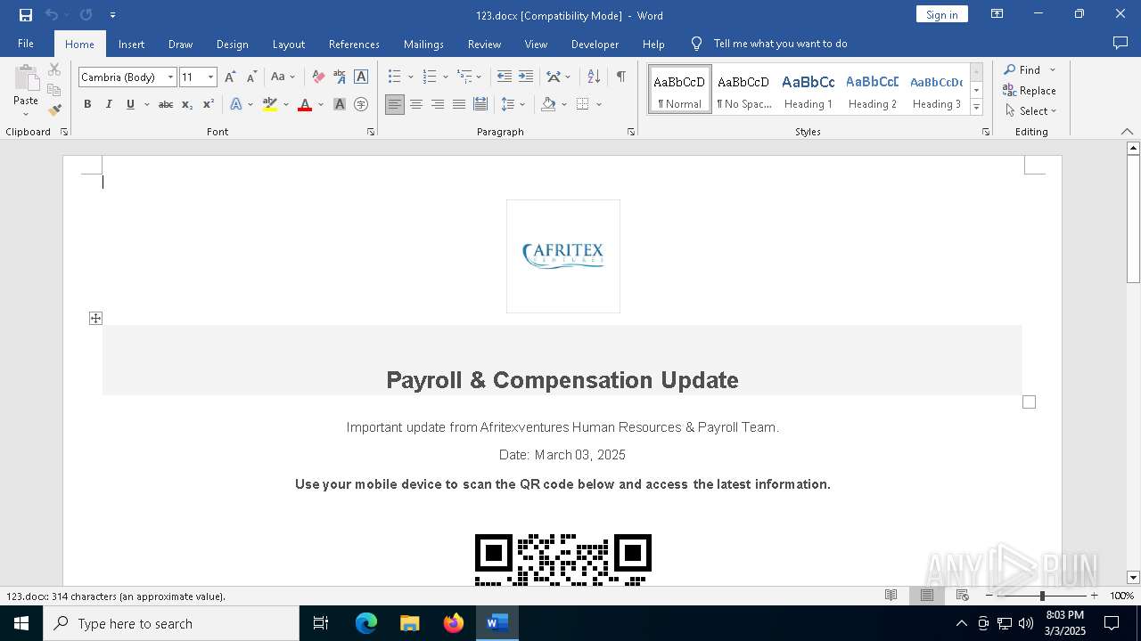
Task: Decrease paragraph indent
Action: [x=505, y=77]
